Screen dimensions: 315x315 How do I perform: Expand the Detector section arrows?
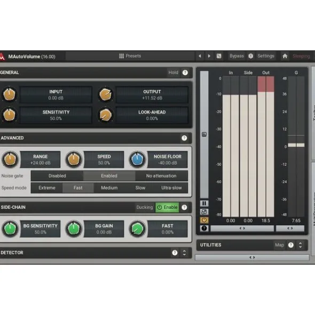tap(184, 253)
